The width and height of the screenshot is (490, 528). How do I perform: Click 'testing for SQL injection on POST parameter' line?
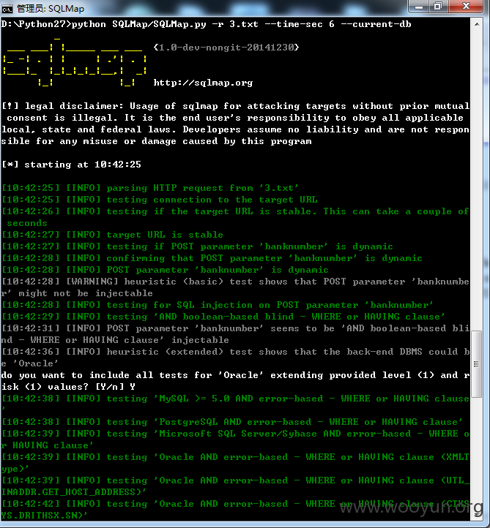coord(218,305)
